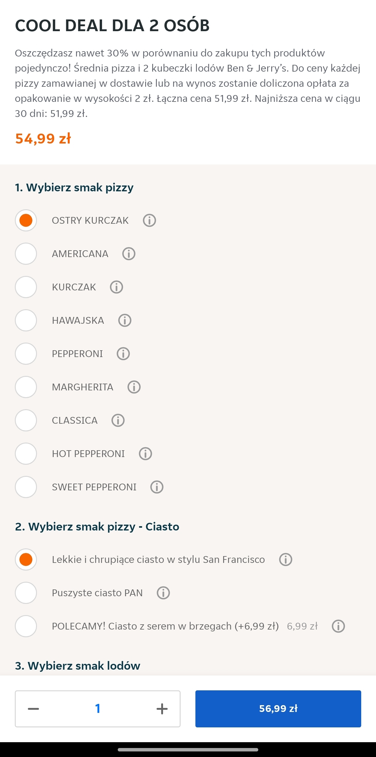Select cheese-stuffed crust (+6,99 zł) option
The width and height of the screenshot is (376, 757).
pyautogui.click(x=26, y=626)
